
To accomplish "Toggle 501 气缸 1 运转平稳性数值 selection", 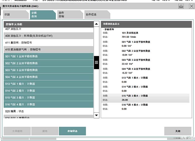I will click(48, 56).
